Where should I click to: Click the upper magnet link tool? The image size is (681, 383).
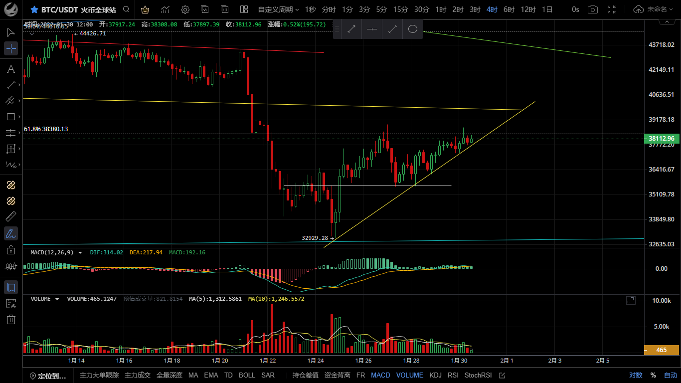[11, 185]
